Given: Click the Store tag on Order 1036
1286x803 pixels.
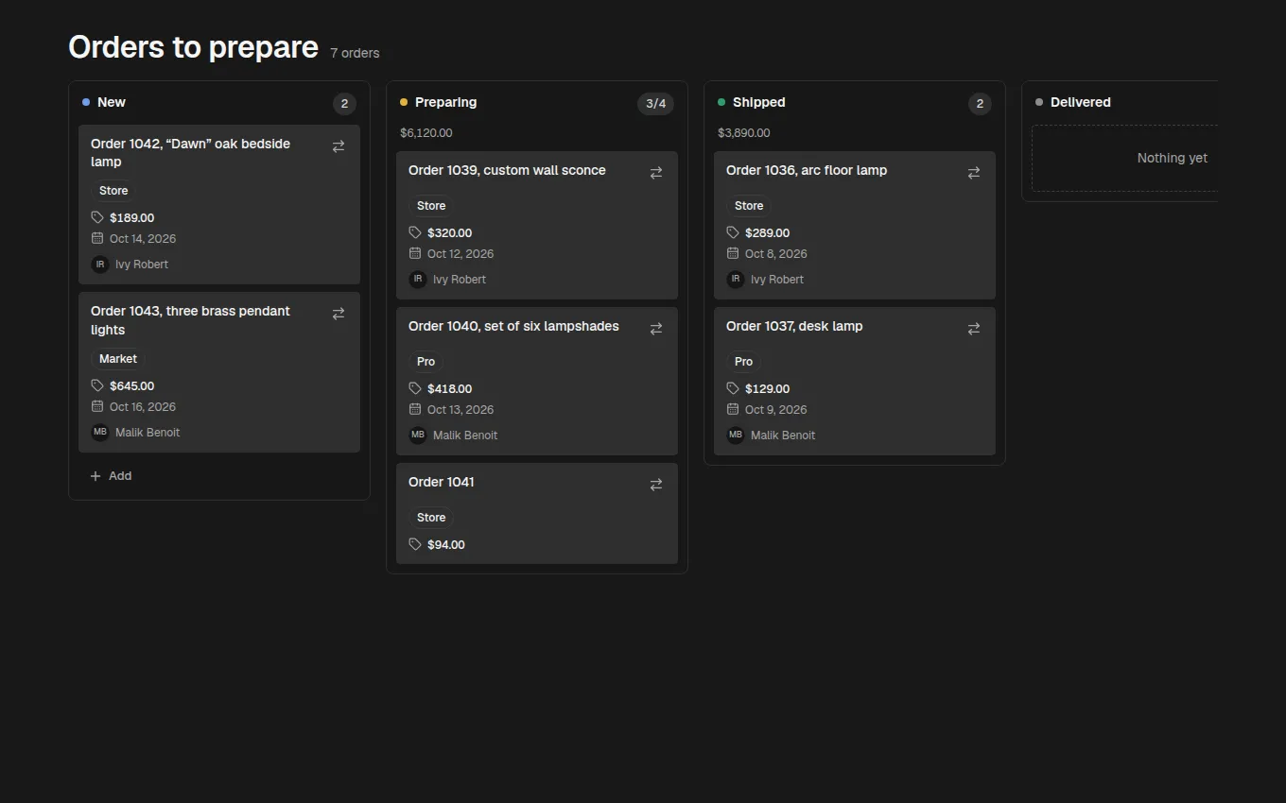Looking at the screenshot, I should tap(749, 206).
